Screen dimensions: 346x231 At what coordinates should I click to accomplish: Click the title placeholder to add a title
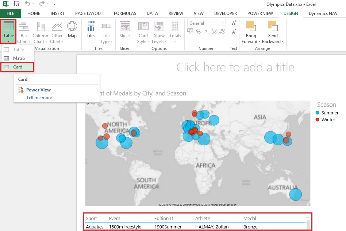pos(235,67)
